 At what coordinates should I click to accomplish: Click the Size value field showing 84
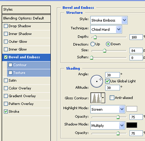pos(136,50)
